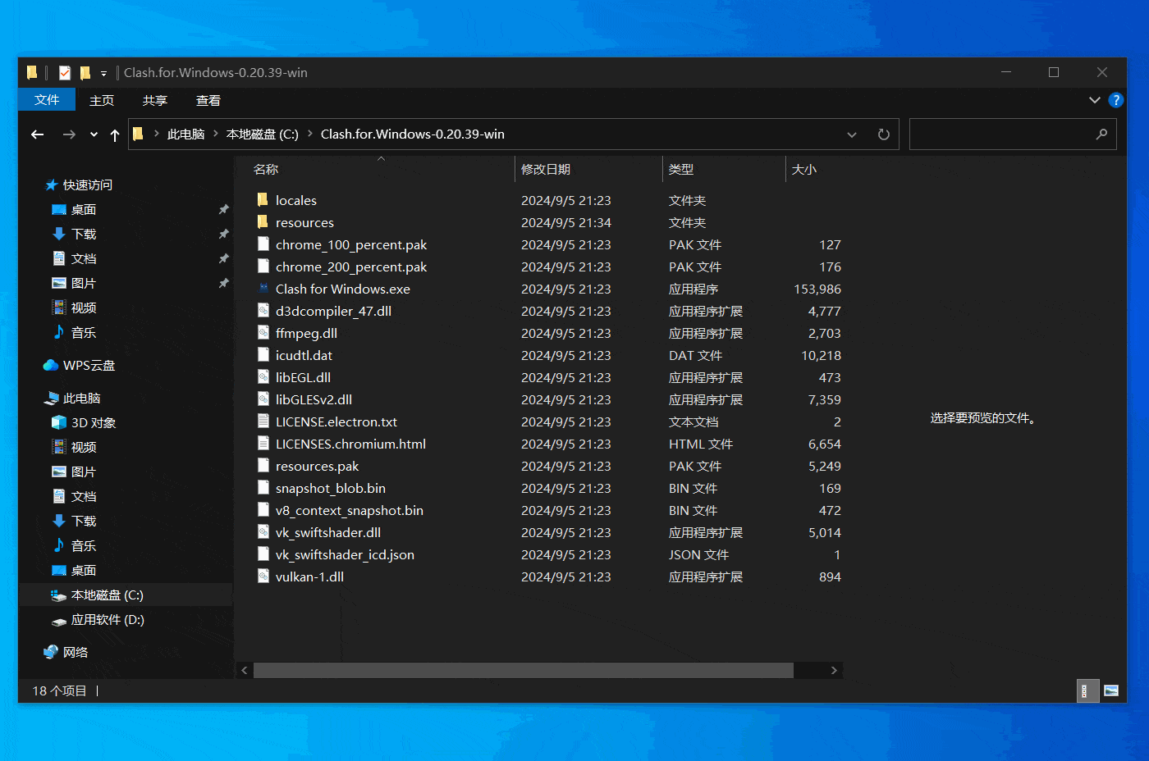Open the 共享 ribbon tab
The width and height of the screenshot is (1149, 761).
(x=154, y=100)
